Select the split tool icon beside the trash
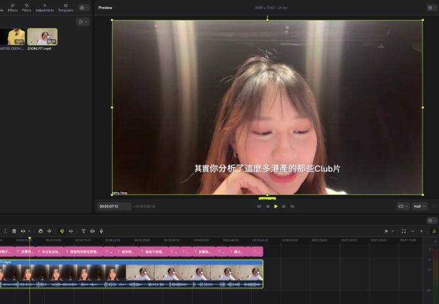Viewport: 439px width, 304px height. pyautogui.click(x=23, y=231)
